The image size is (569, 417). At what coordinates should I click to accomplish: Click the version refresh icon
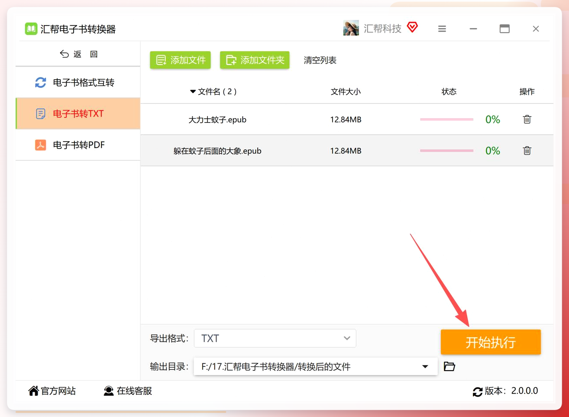coord(477,392)
